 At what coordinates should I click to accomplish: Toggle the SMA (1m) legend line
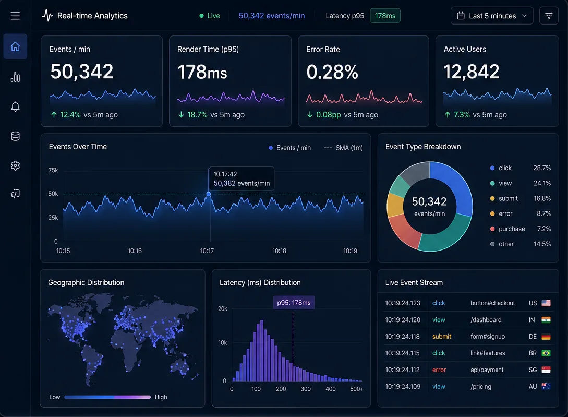point(343,148)
